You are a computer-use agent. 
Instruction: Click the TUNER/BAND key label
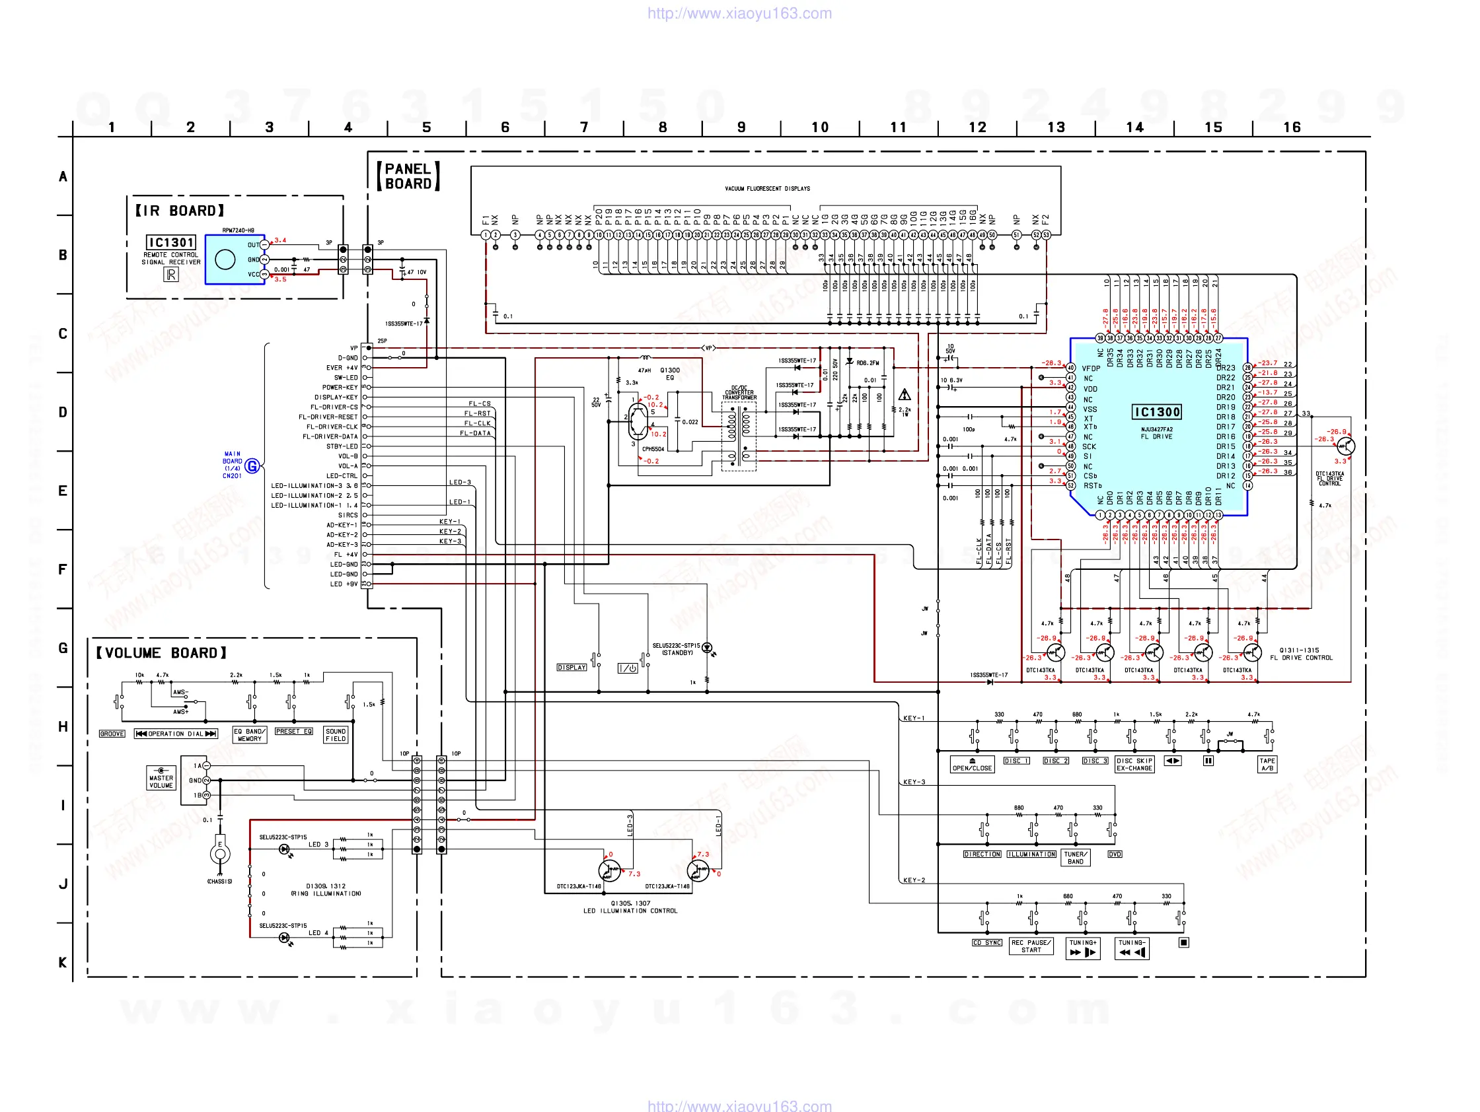(x=1075, y=857)
